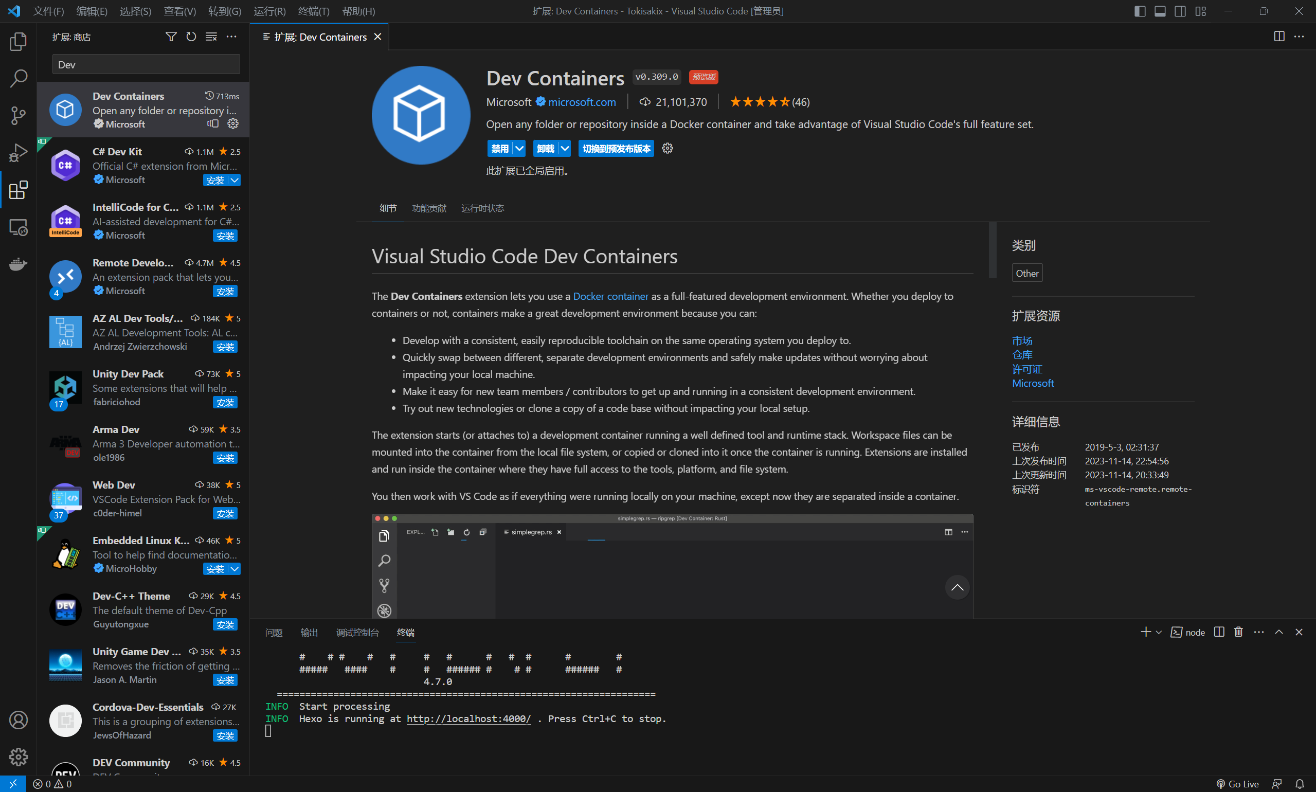Expand the 卸载 (Uninstall) dropdown arrow
1316x792 pixels.
click(565, 148)
